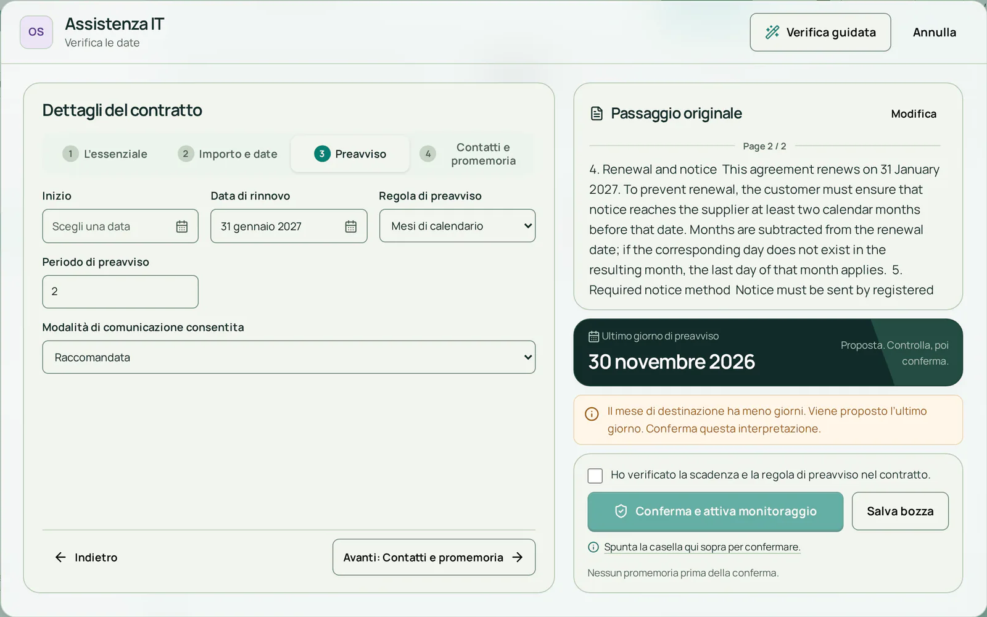Open the Regola di preavviso dropdown
987x617 pixels.
[x=457, y=226]
